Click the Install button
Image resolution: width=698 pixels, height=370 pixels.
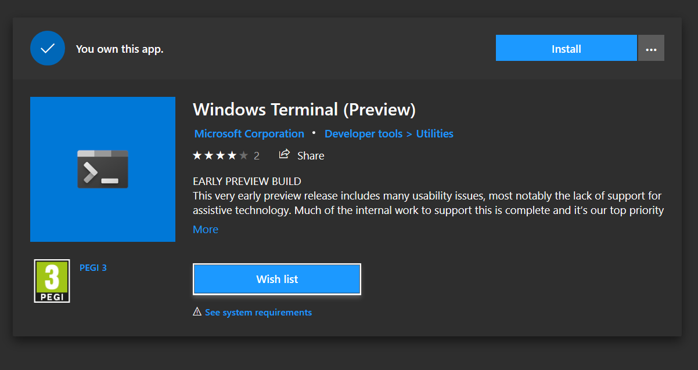(x=566, y=48)
